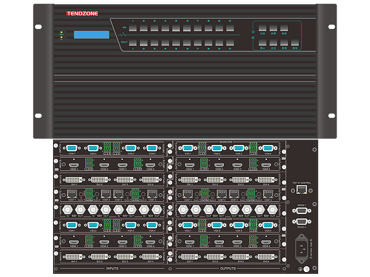Select the RS232-1 serial port

302,212
